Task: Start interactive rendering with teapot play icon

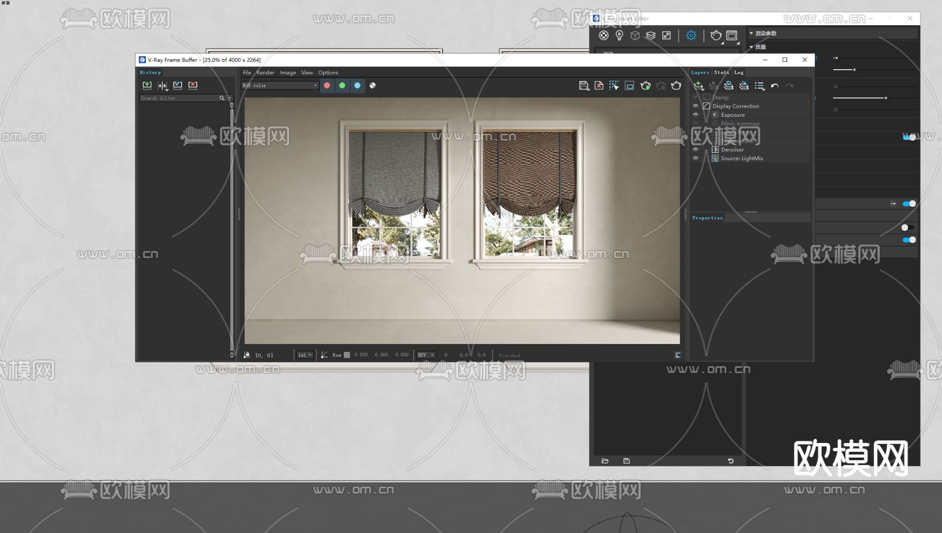Action: [x=645, y=85]
